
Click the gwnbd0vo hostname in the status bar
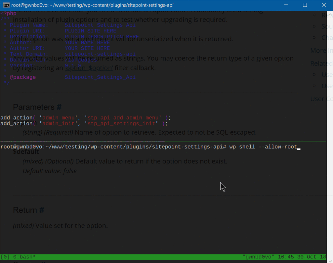259,257
